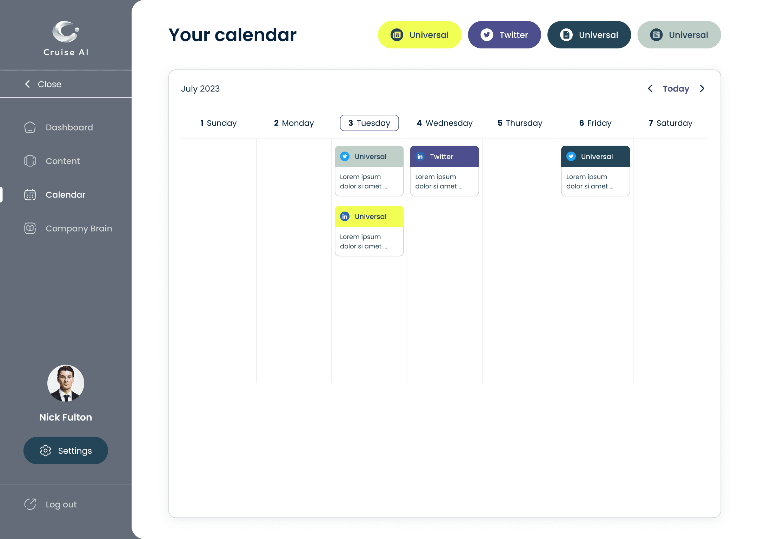Open the Dashboard page icon
This screenshot has width=758, height=539.
30,127
